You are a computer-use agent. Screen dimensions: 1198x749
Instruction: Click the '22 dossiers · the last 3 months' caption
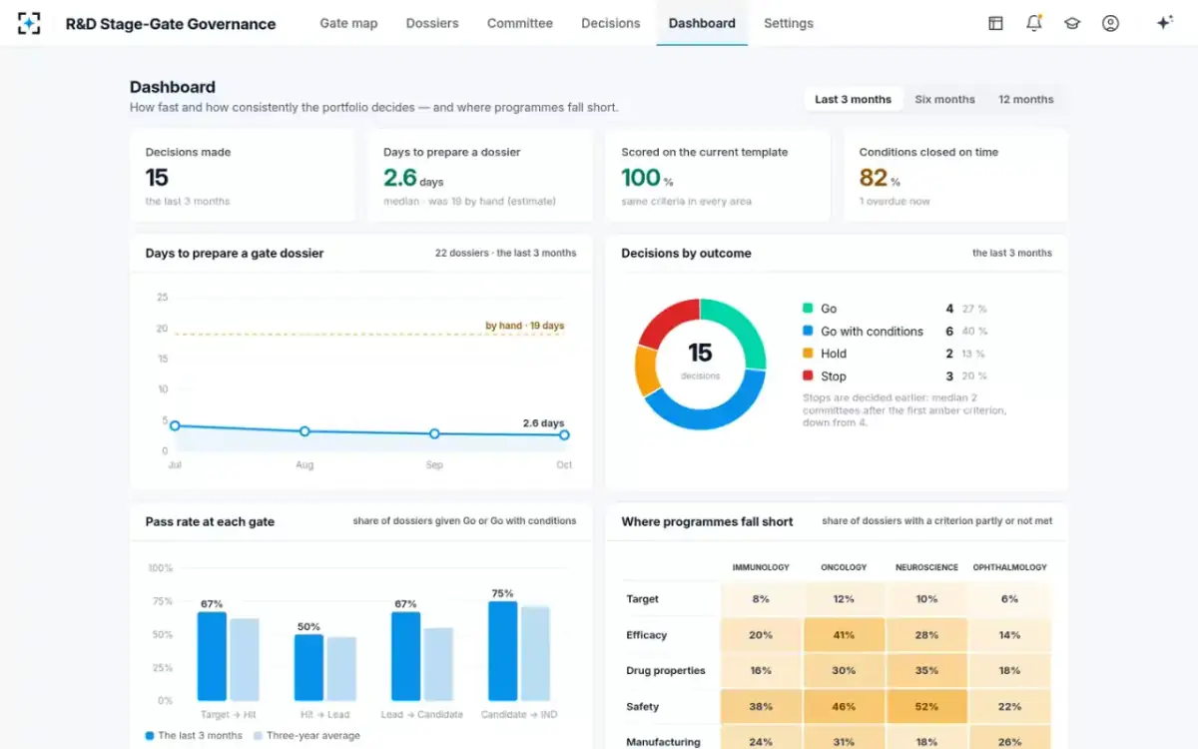point(505,253)
